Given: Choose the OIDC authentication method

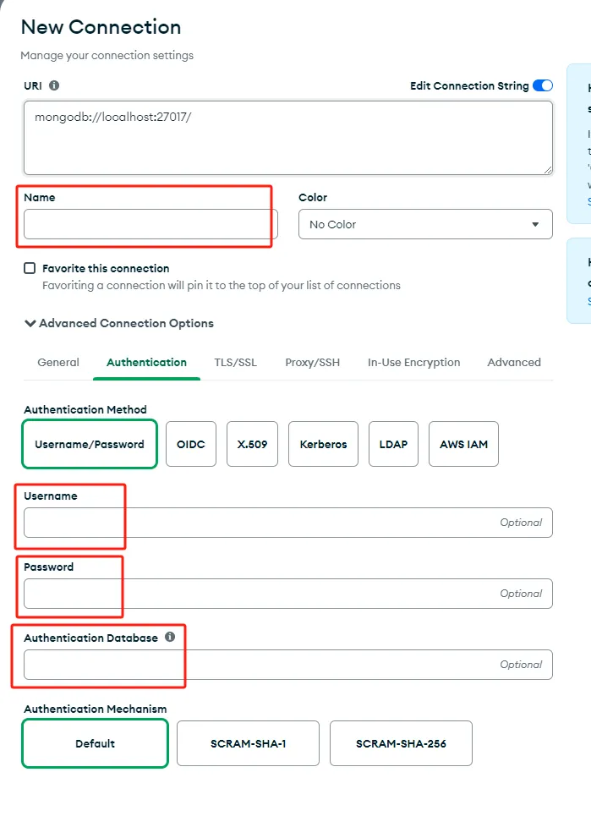Looking at the screenshot, I should (x=191, y=444).
